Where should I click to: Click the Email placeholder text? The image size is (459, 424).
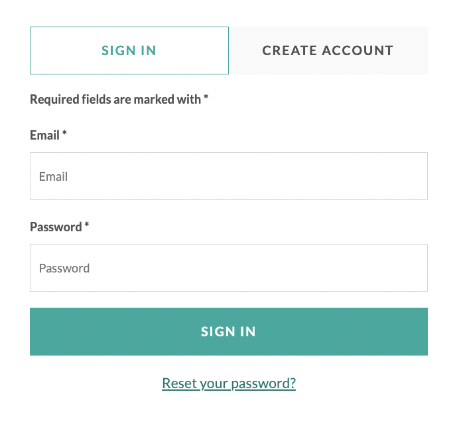[54, 177]
